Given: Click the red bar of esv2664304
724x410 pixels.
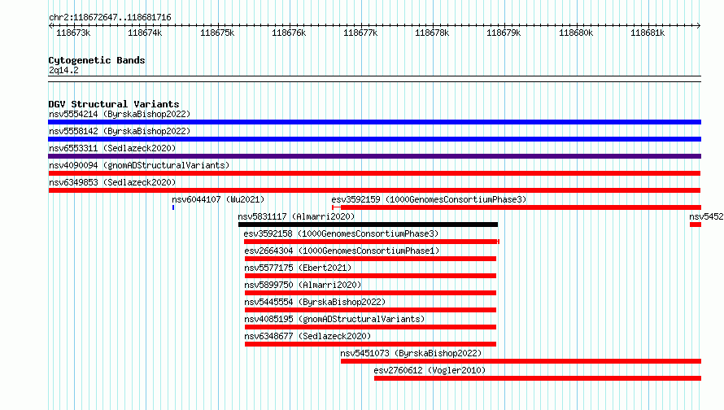Looking at the screenshot, I should pos(370,259).
